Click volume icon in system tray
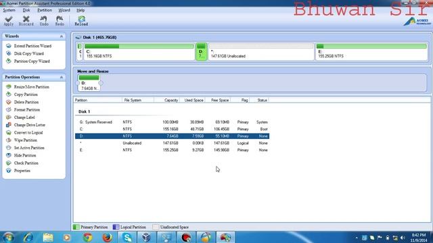433x243 pixels. tap(403, 238)
